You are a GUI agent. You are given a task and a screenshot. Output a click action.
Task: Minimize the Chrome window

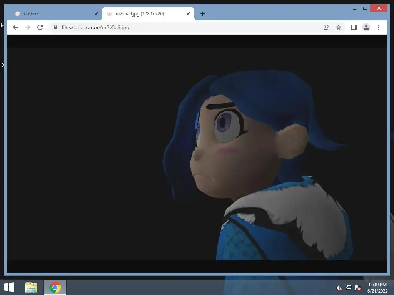coord(355,8)
